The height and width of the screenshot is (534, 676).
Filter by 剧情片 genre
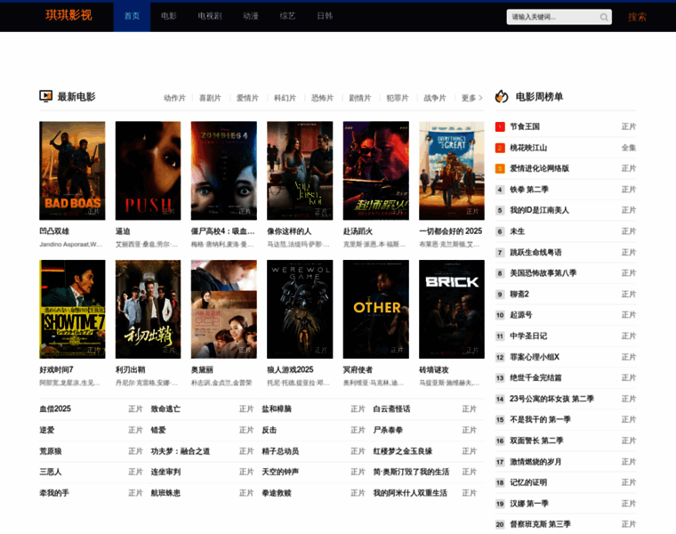[360, 98]
